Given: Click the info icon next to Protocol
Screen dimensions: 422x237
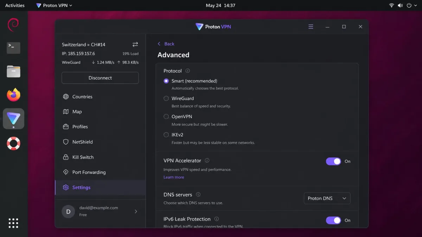Looking at the screenshot, I should click(x=187, y=71).
